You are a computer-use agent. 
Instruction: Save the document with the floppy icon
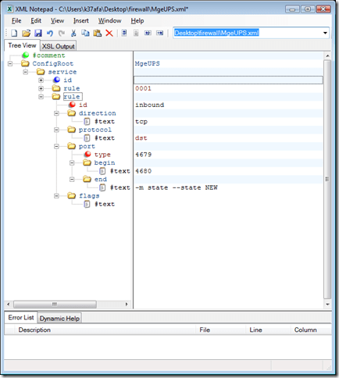pos(38,33)
